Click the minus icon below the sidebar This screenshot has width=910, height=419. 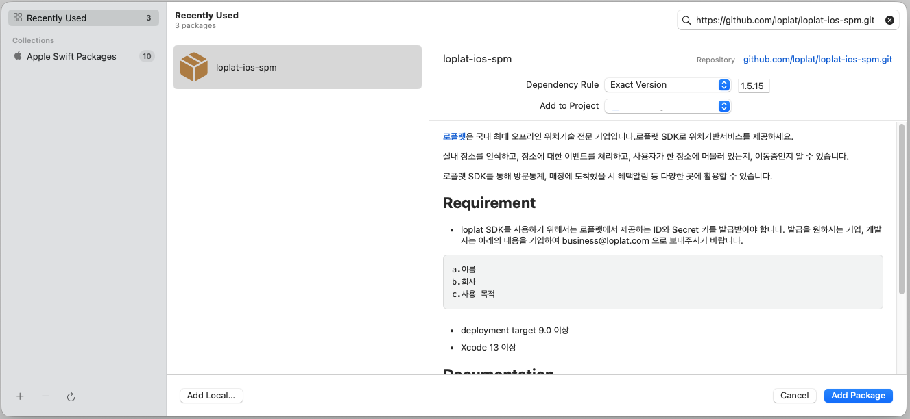(45, 396)
